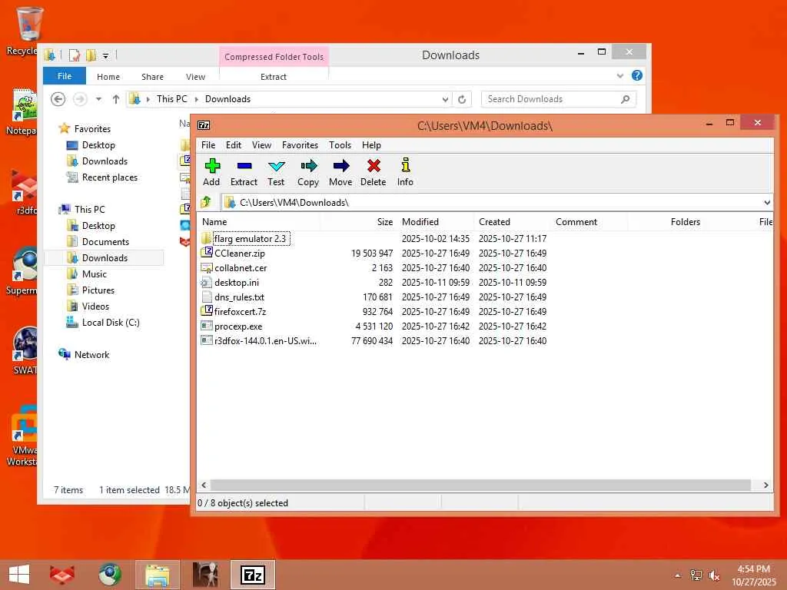Click the Explorer search magnifier icon
Screen dimensions: 787x590
click(626, 99)
